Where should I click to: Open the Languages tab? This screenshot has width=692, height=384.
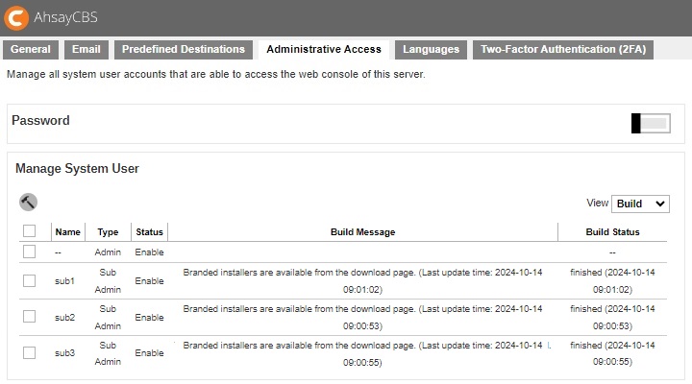(431, 50)
